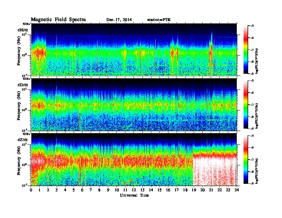Click the time axis tick label "8"
The image size is (282, 218).
(99, 190)
